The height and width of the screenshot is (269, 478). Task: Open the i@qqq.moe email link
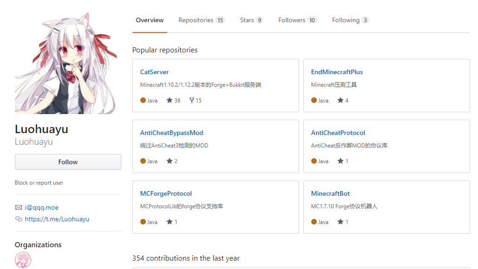pyautogui.click(x=42, y=207)
